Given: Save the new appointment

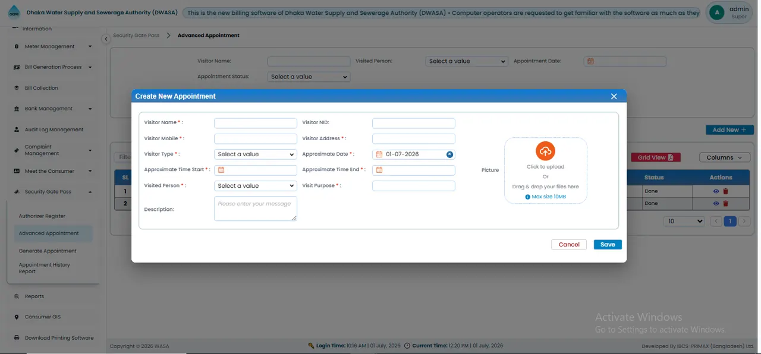Looking at the screenshot, I should (608, 245).
